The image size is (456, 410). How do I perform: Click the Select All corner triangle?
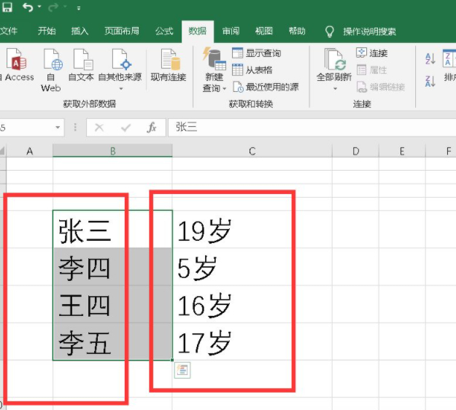(x=3, y=151)
